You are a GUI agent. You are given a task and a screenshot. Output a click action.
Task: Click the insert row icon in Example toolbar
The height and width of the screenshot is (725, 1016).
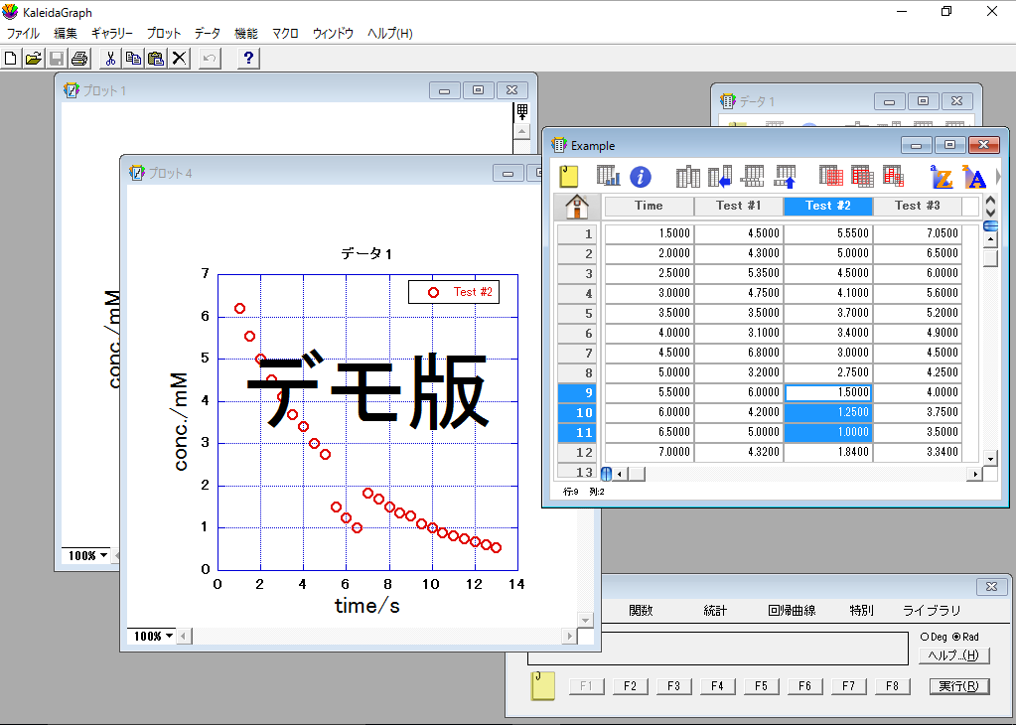[752, 176]
